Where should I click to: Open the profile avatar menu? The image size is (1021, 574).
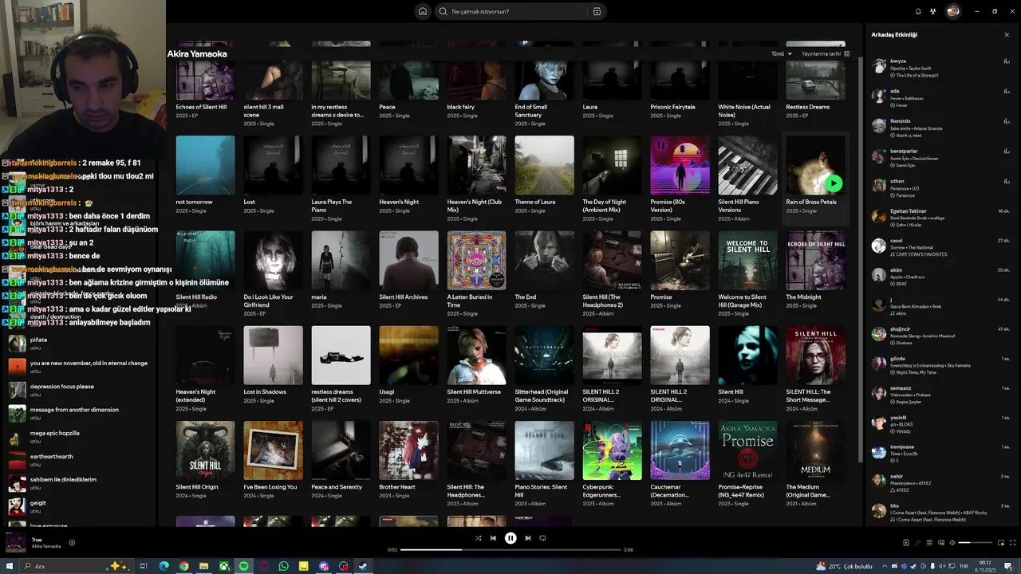(x=952, y=11)
